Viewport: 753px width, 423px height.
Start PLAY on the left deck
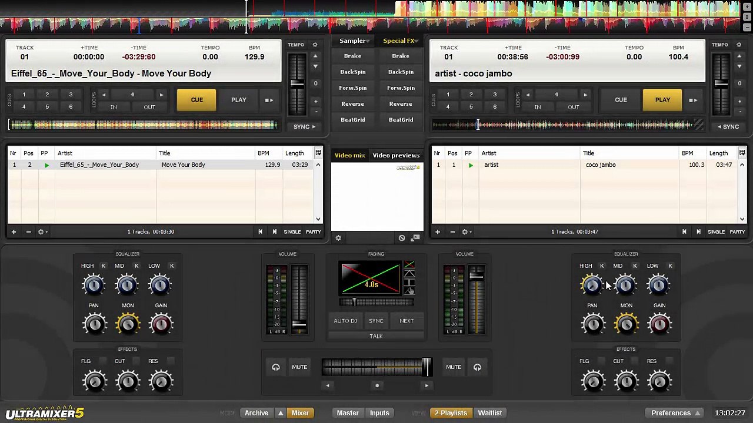(239, 100)
